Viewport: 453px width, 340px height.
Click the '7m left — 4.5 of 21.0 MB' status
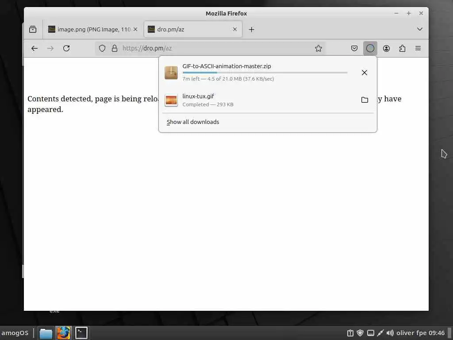[x=228, y=79]
